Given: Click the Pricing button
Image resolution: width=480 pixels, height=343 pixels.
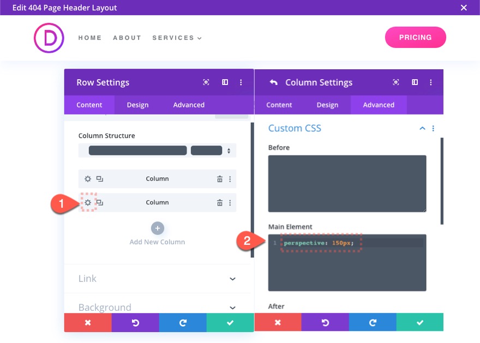Looking at the screenshot, I should pos(416,37).
